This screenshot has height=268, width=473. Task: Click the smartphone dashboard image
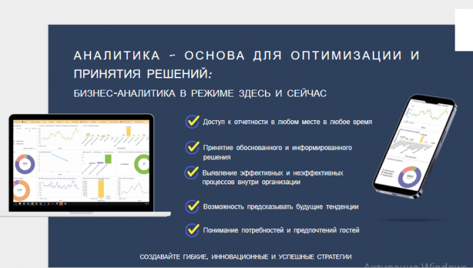pos(415,146)
